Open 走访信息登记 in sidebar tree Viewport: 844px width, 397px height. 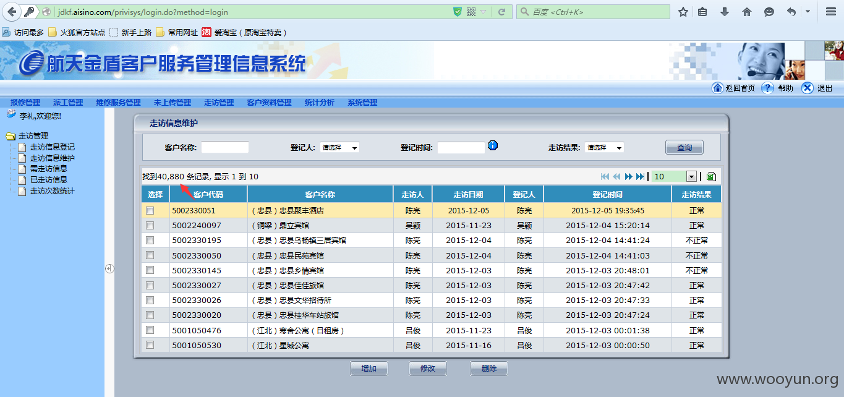pos(53,147)
